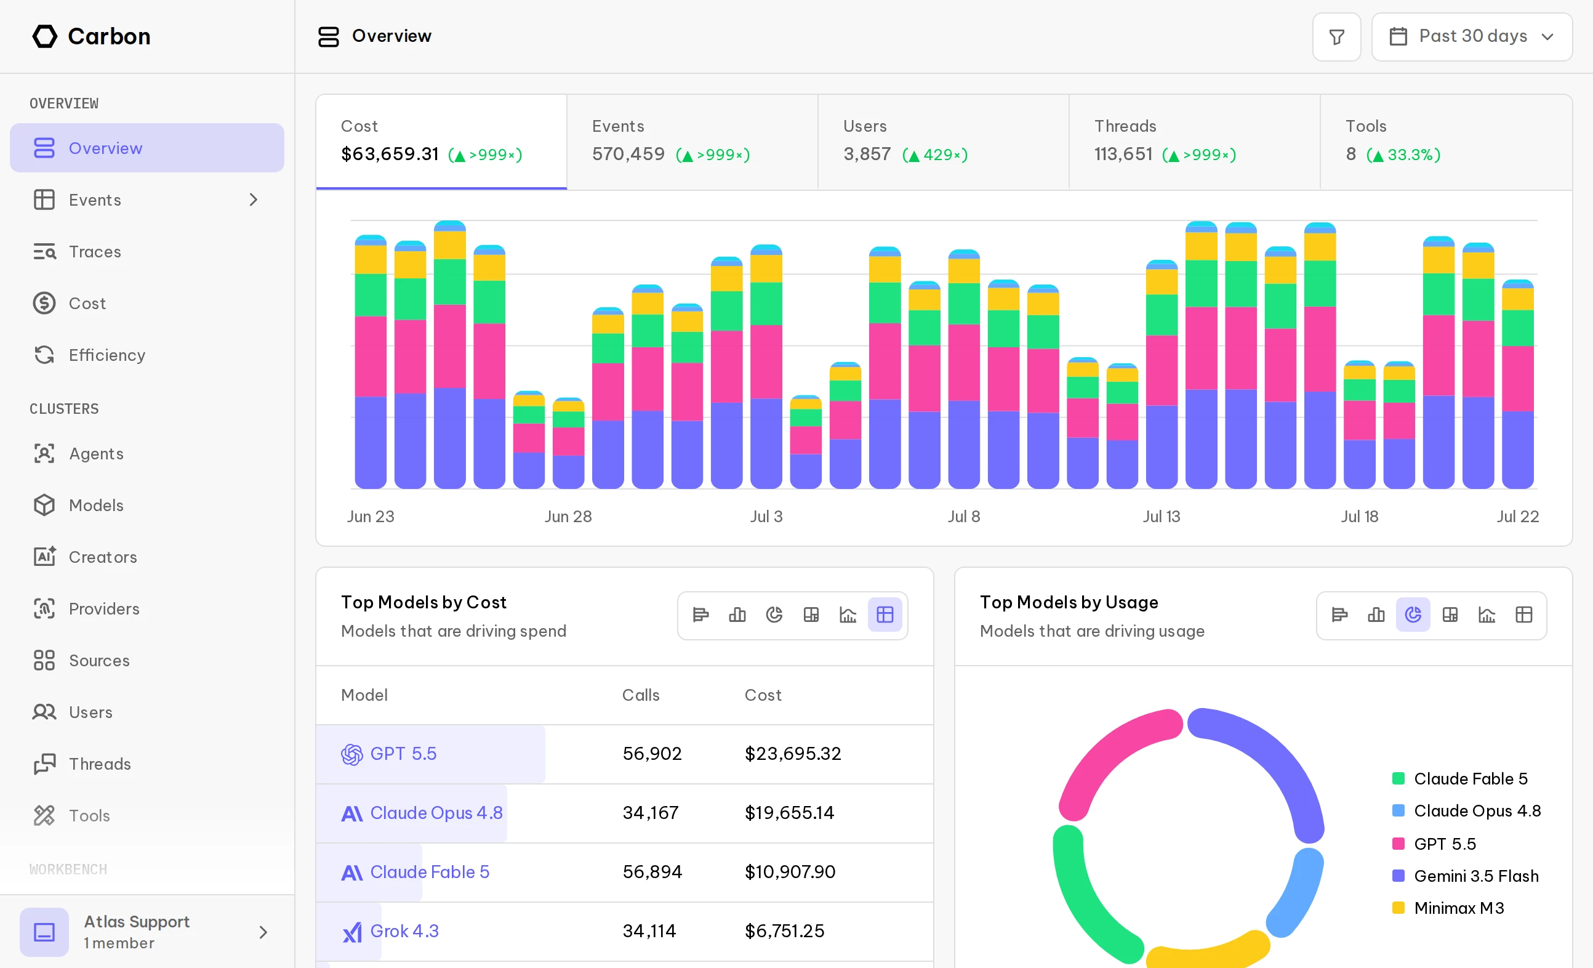Show Top Models by Usage as donut chart

coord(1413,615)
